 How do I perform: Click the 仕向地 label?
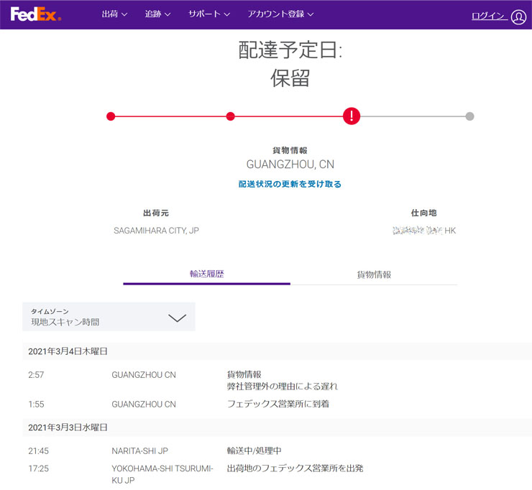423,213
